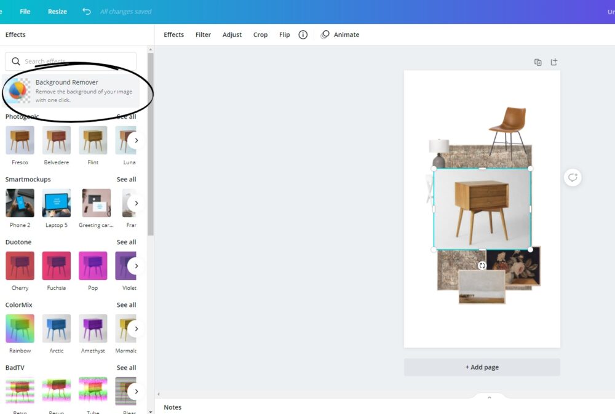Select the white table lamp on canvas
This screenshot has height=414, width=615.
[439, 153]
